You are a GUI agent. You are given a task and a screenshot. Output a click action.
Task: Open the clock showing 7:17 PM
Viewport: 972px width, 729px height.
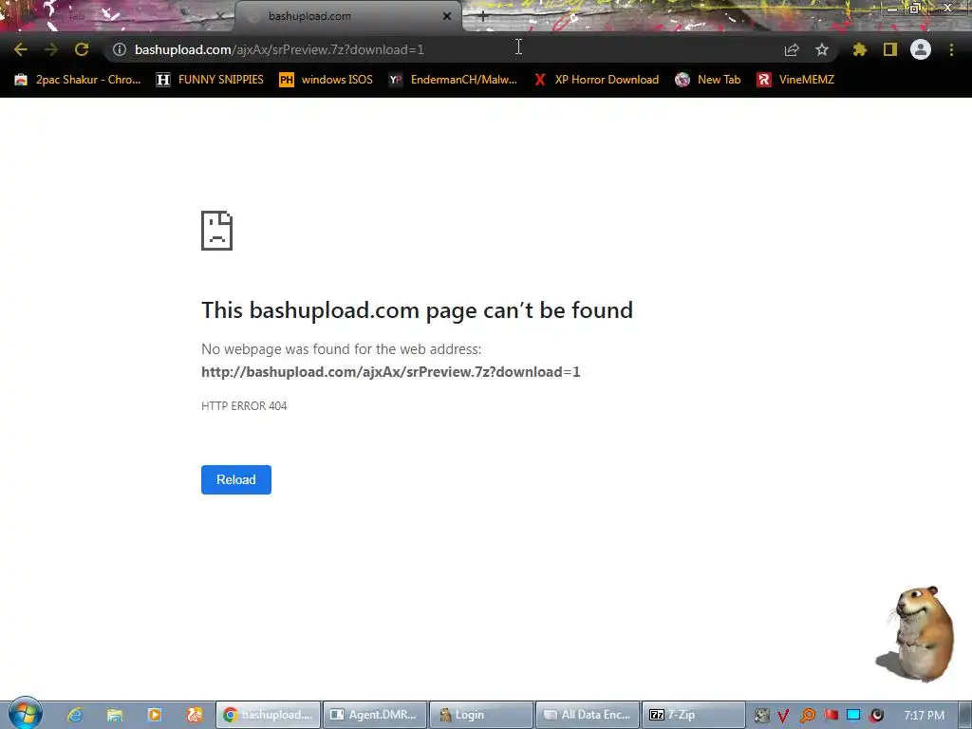click(x=924, y=716)
